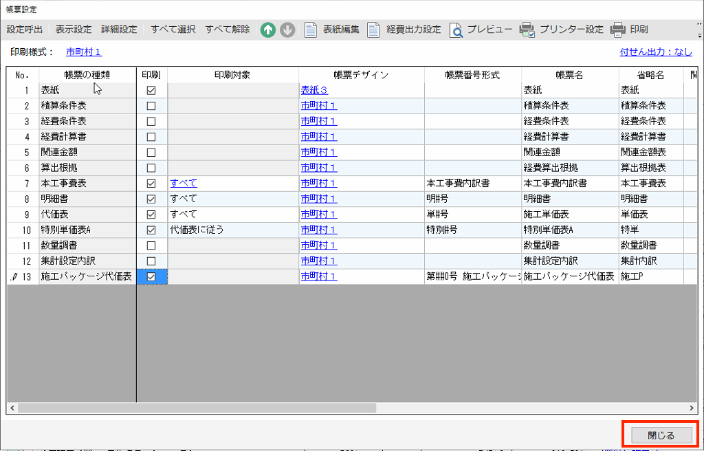Click the green move-up arrow icon

click(x=268, y=30)
